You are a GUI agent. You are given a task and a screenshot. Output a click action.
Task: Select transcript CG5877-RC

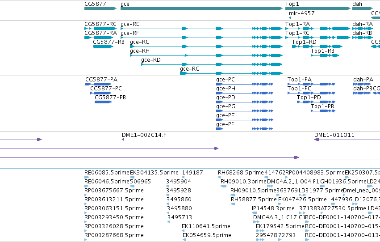click(x=100, y=29)
